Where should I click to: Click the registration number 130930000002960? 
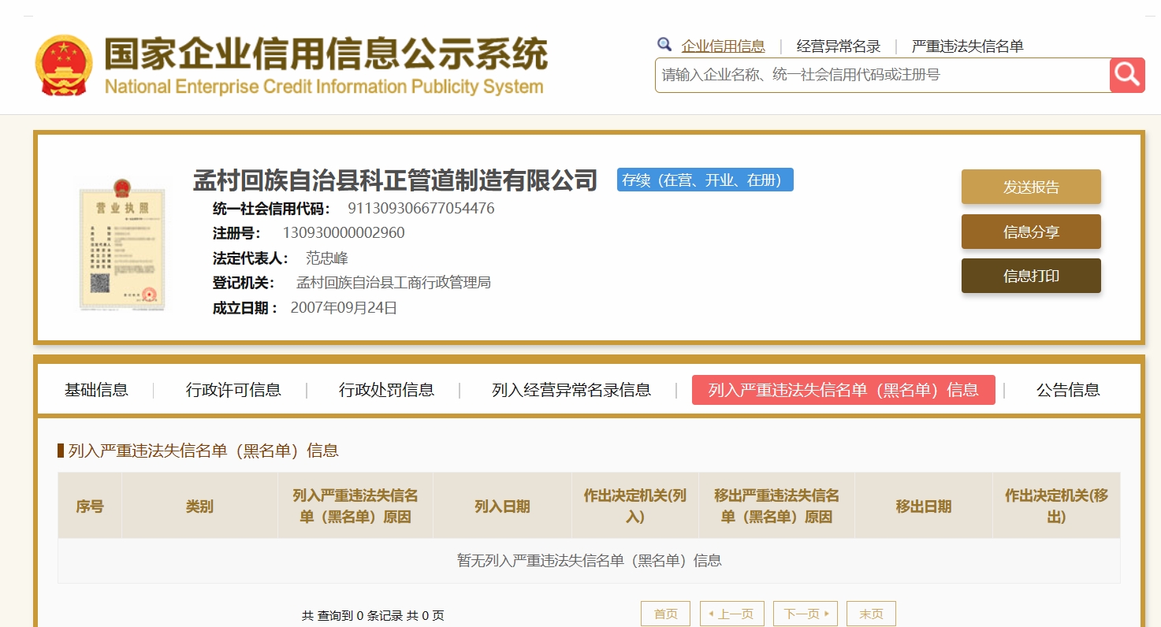coord(344,233)
